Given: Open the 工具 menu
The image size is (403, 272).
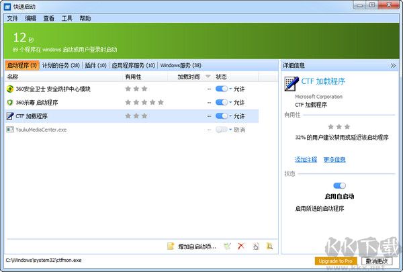Looking at the screenshot, I should [x=66, y=18].
